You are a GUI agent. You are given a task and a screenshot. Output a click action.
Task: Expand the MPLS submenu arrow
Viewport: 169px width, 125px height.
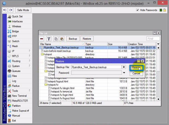coord(30,56)
